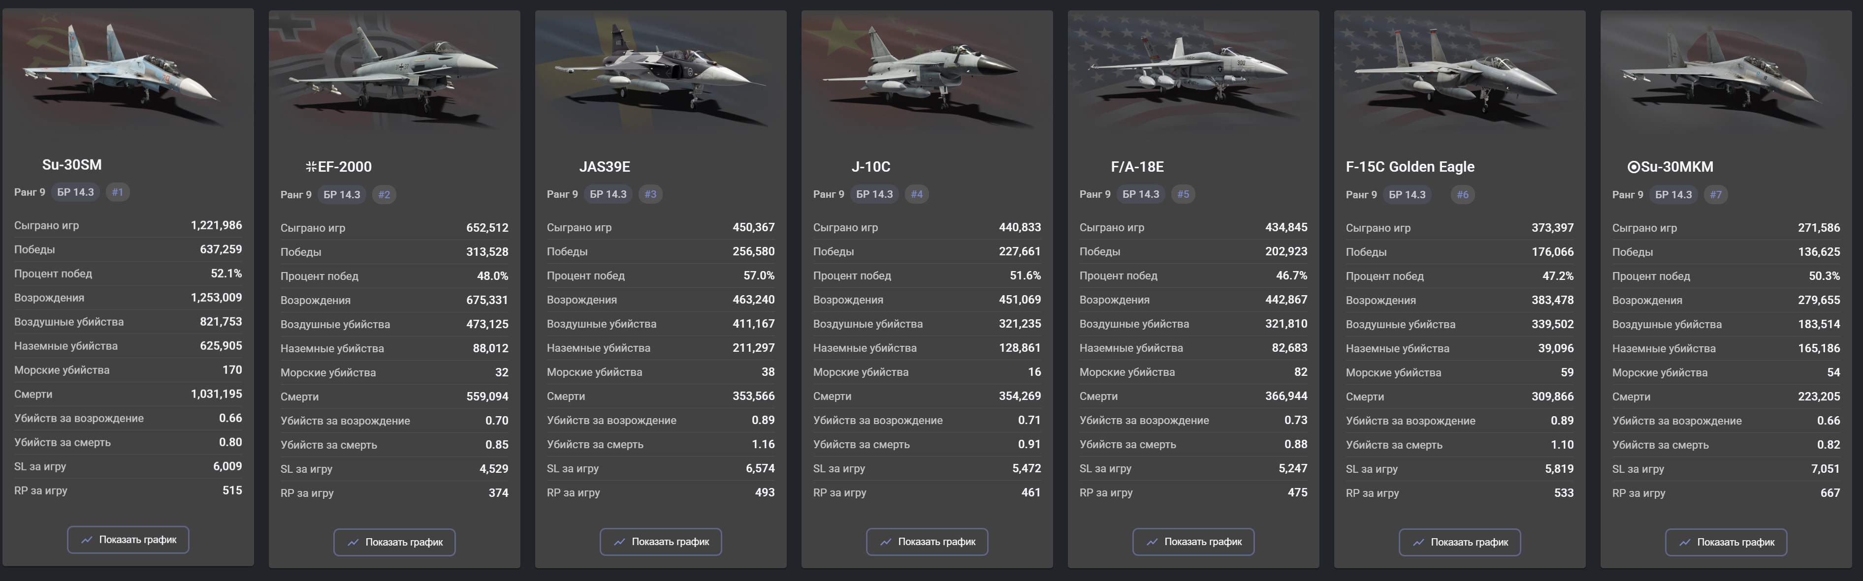Show the stats graph for Su-30SM
The width and height of the screenshot is (1863, 581).
coord(128,540)
